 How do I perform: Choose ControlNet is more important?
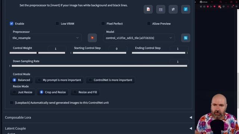click(110, 80)
